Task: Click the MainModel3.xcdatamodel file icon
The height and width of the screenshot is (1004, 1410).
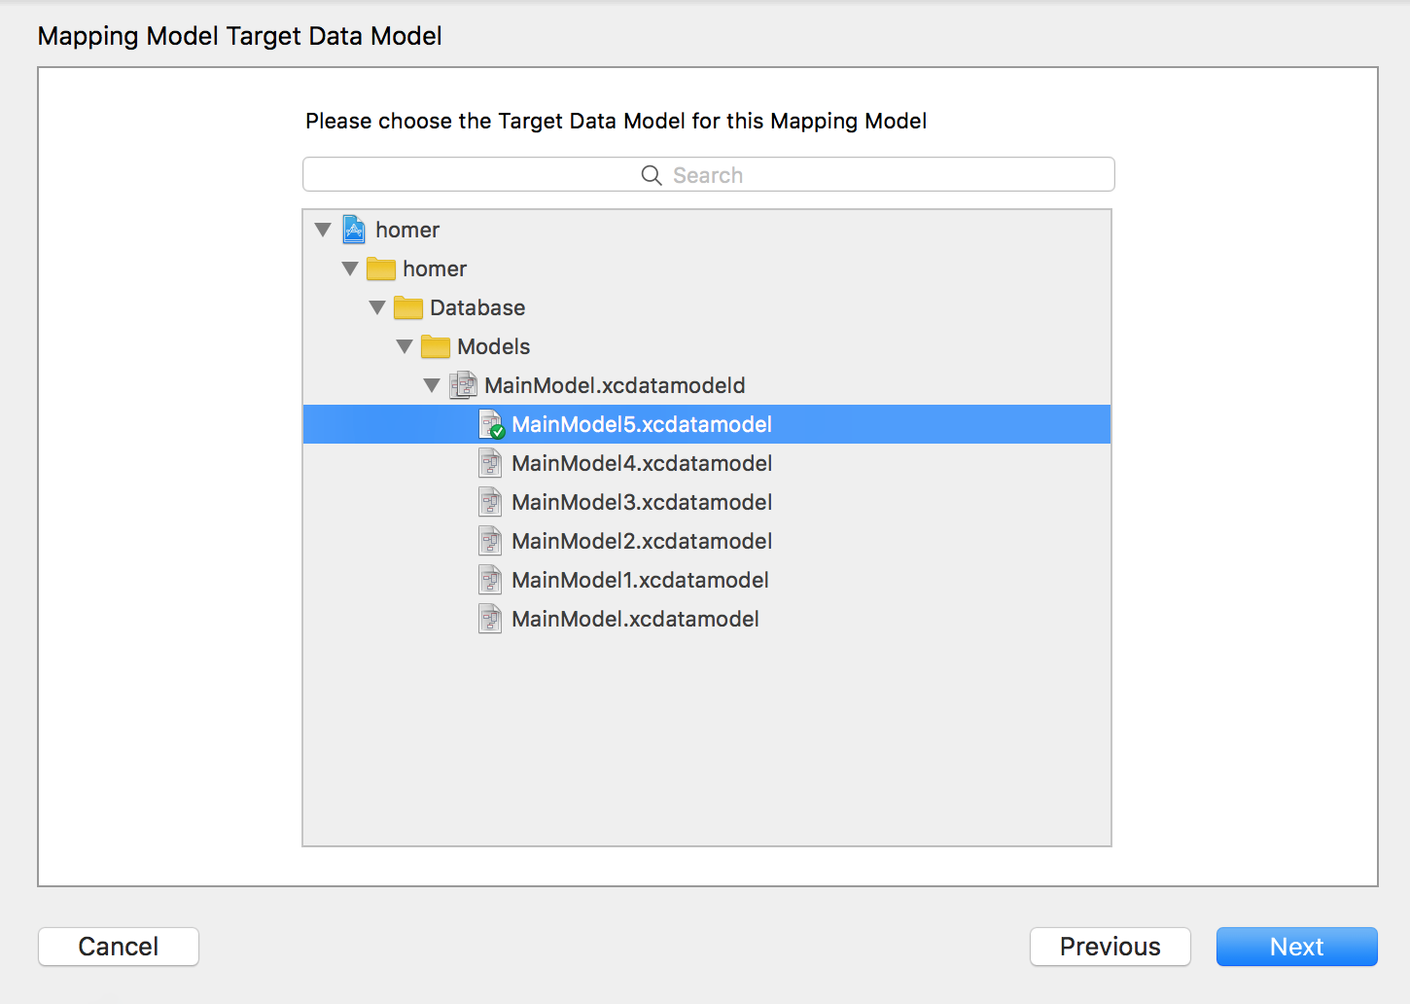Action: [490, 503]
